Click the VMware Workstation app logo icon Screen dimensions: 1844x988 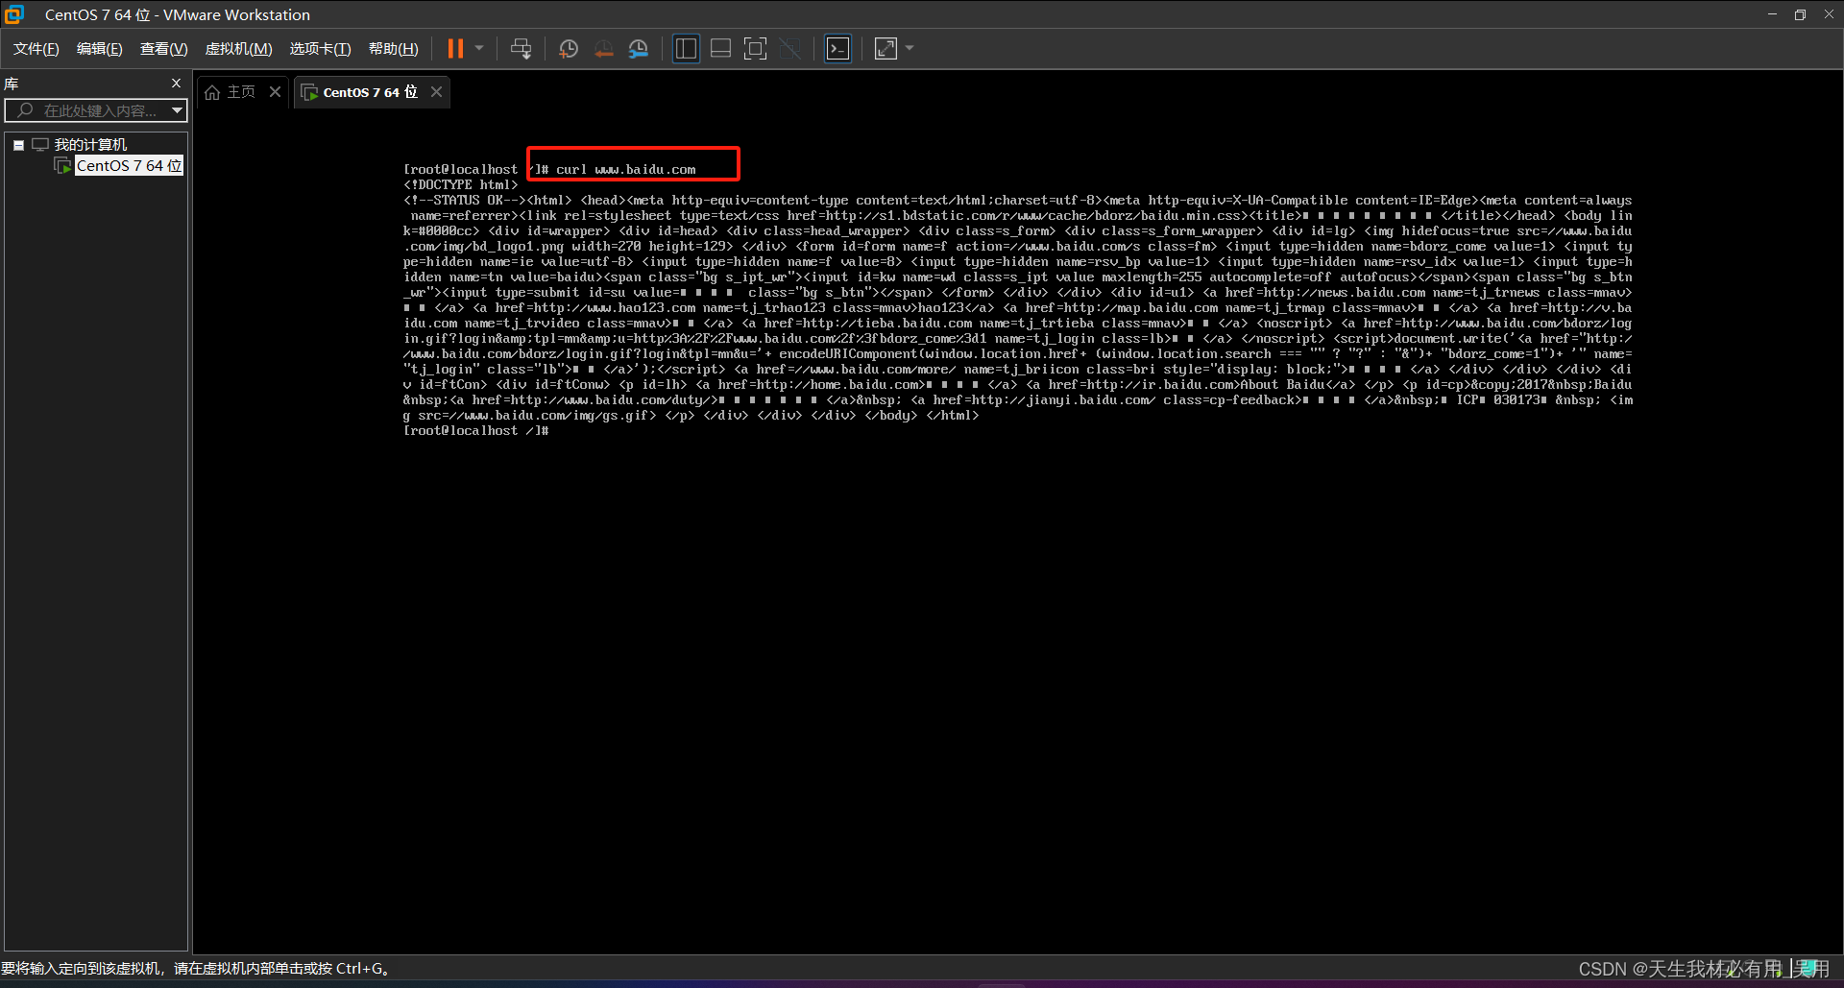pos(13,14)
